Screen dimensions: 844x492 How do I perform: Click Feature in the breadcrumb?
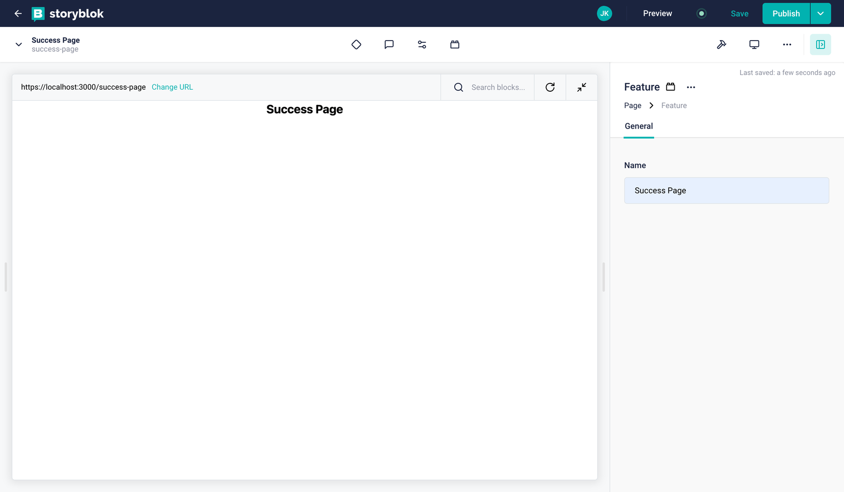click(674, 105)
